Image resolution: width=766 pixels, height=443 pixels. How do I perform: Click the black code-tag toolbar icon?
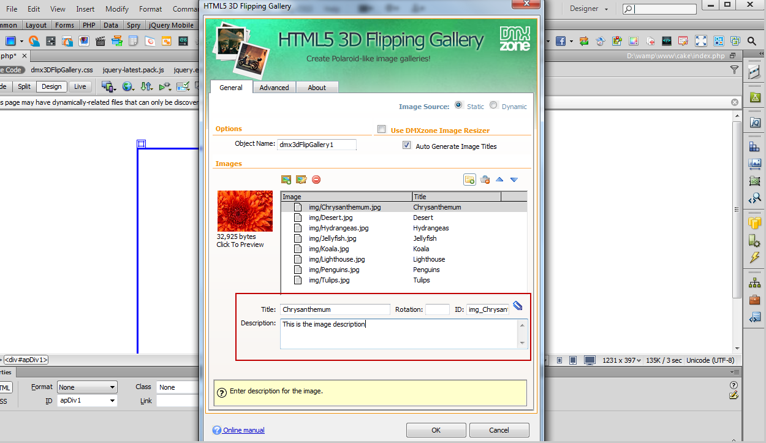pyautogui.click(x=667, y=41)
